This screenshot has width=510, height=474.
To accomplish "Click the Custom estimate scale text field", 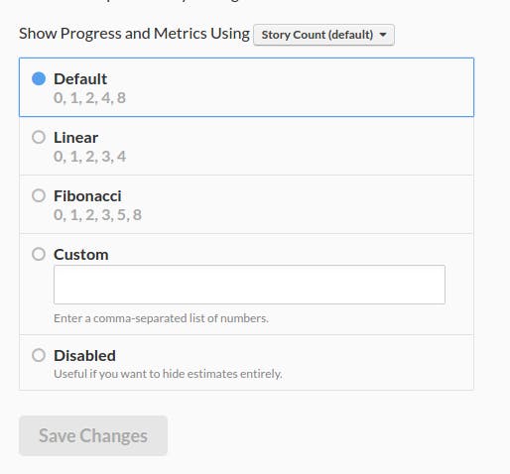I will [249, 285].
